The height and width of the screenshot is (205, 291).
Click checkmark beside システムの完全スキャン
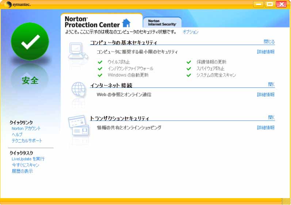click(189, 75)
